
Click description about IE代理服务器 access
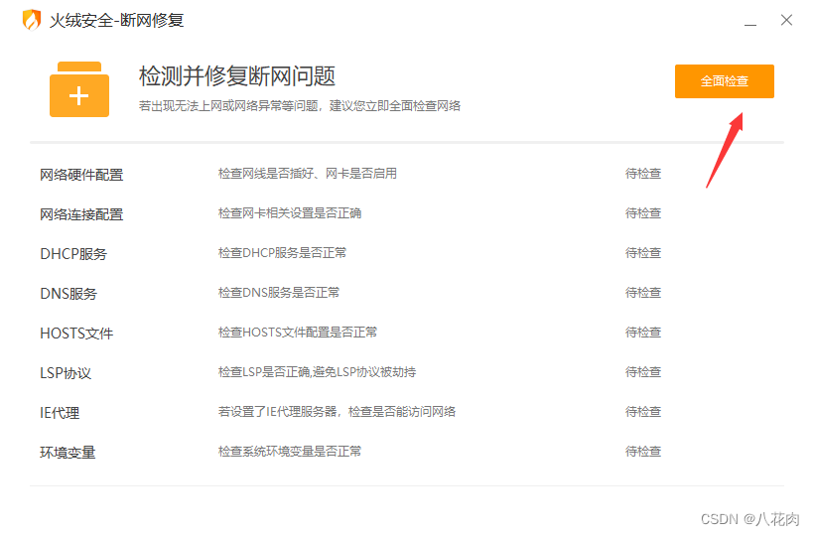click(337, 412)
